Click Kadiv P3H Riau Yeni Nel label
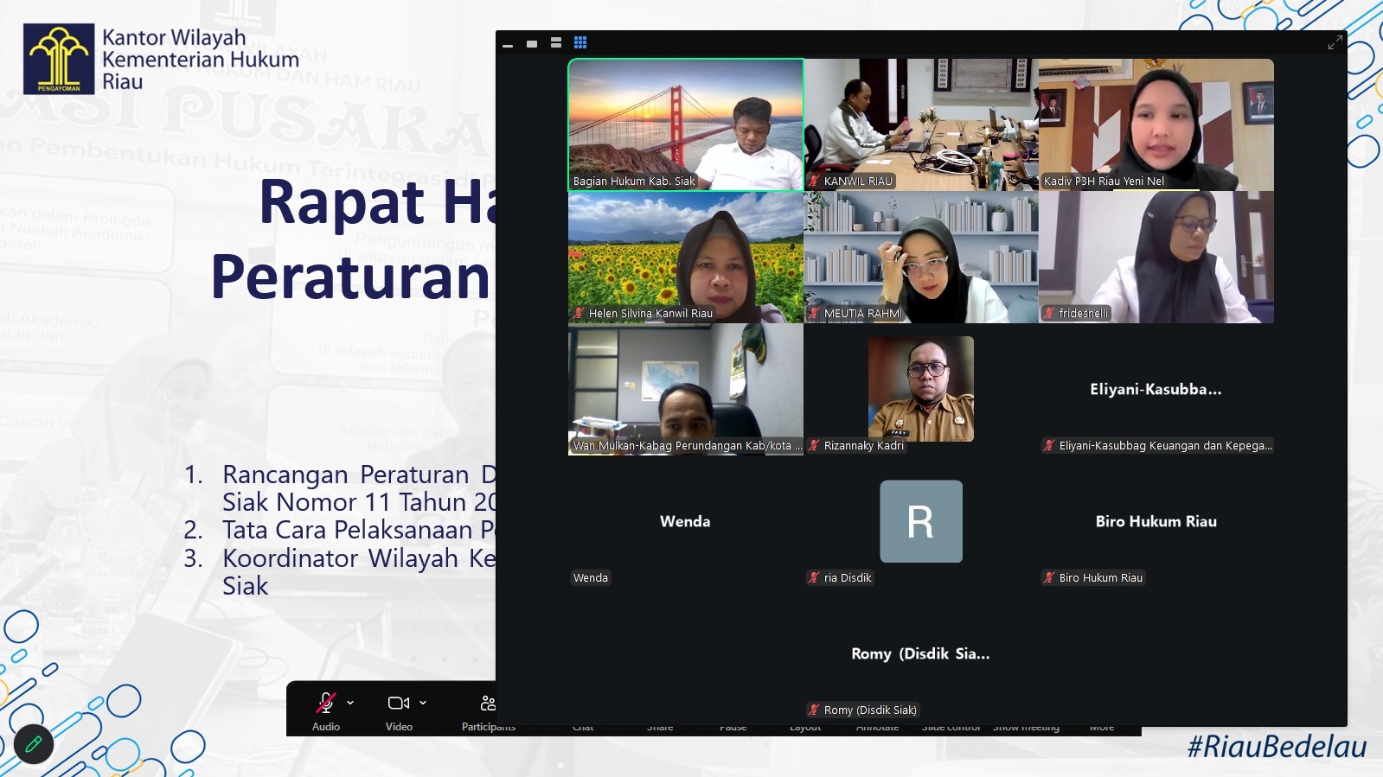The width and height of the screenshot is (1383, 777). (x=1104, y=182)
